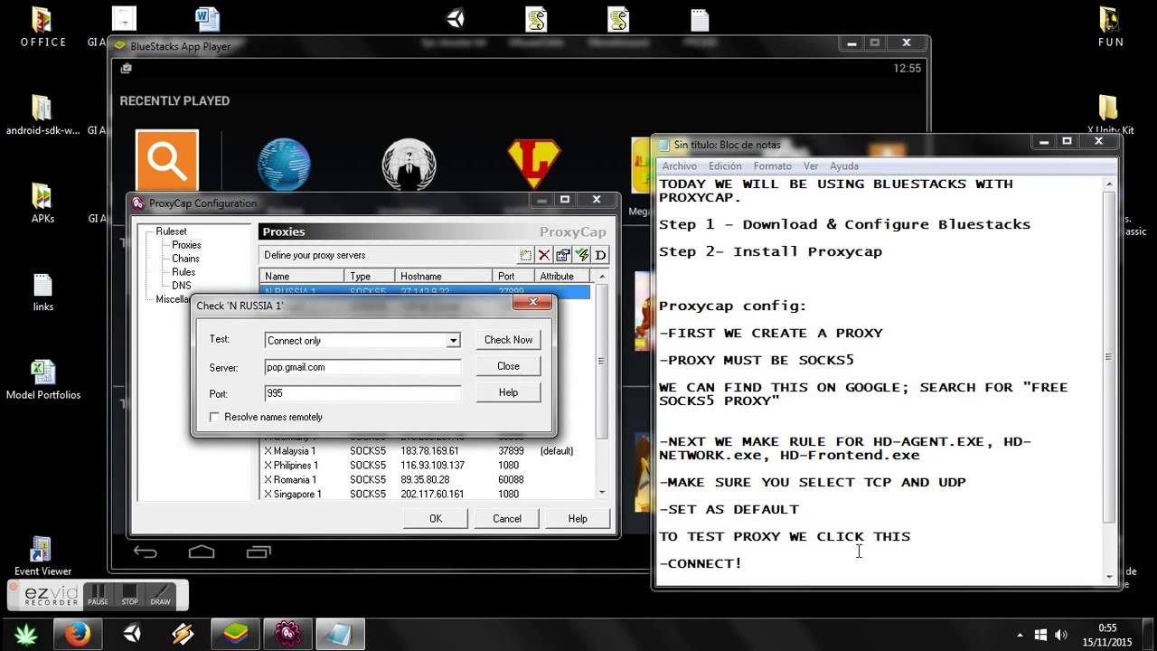Image resolution: width=1157 pixels, height=651 pixels.
Task: Open the Archivo menu in Notepad
Action: (680, 166)
